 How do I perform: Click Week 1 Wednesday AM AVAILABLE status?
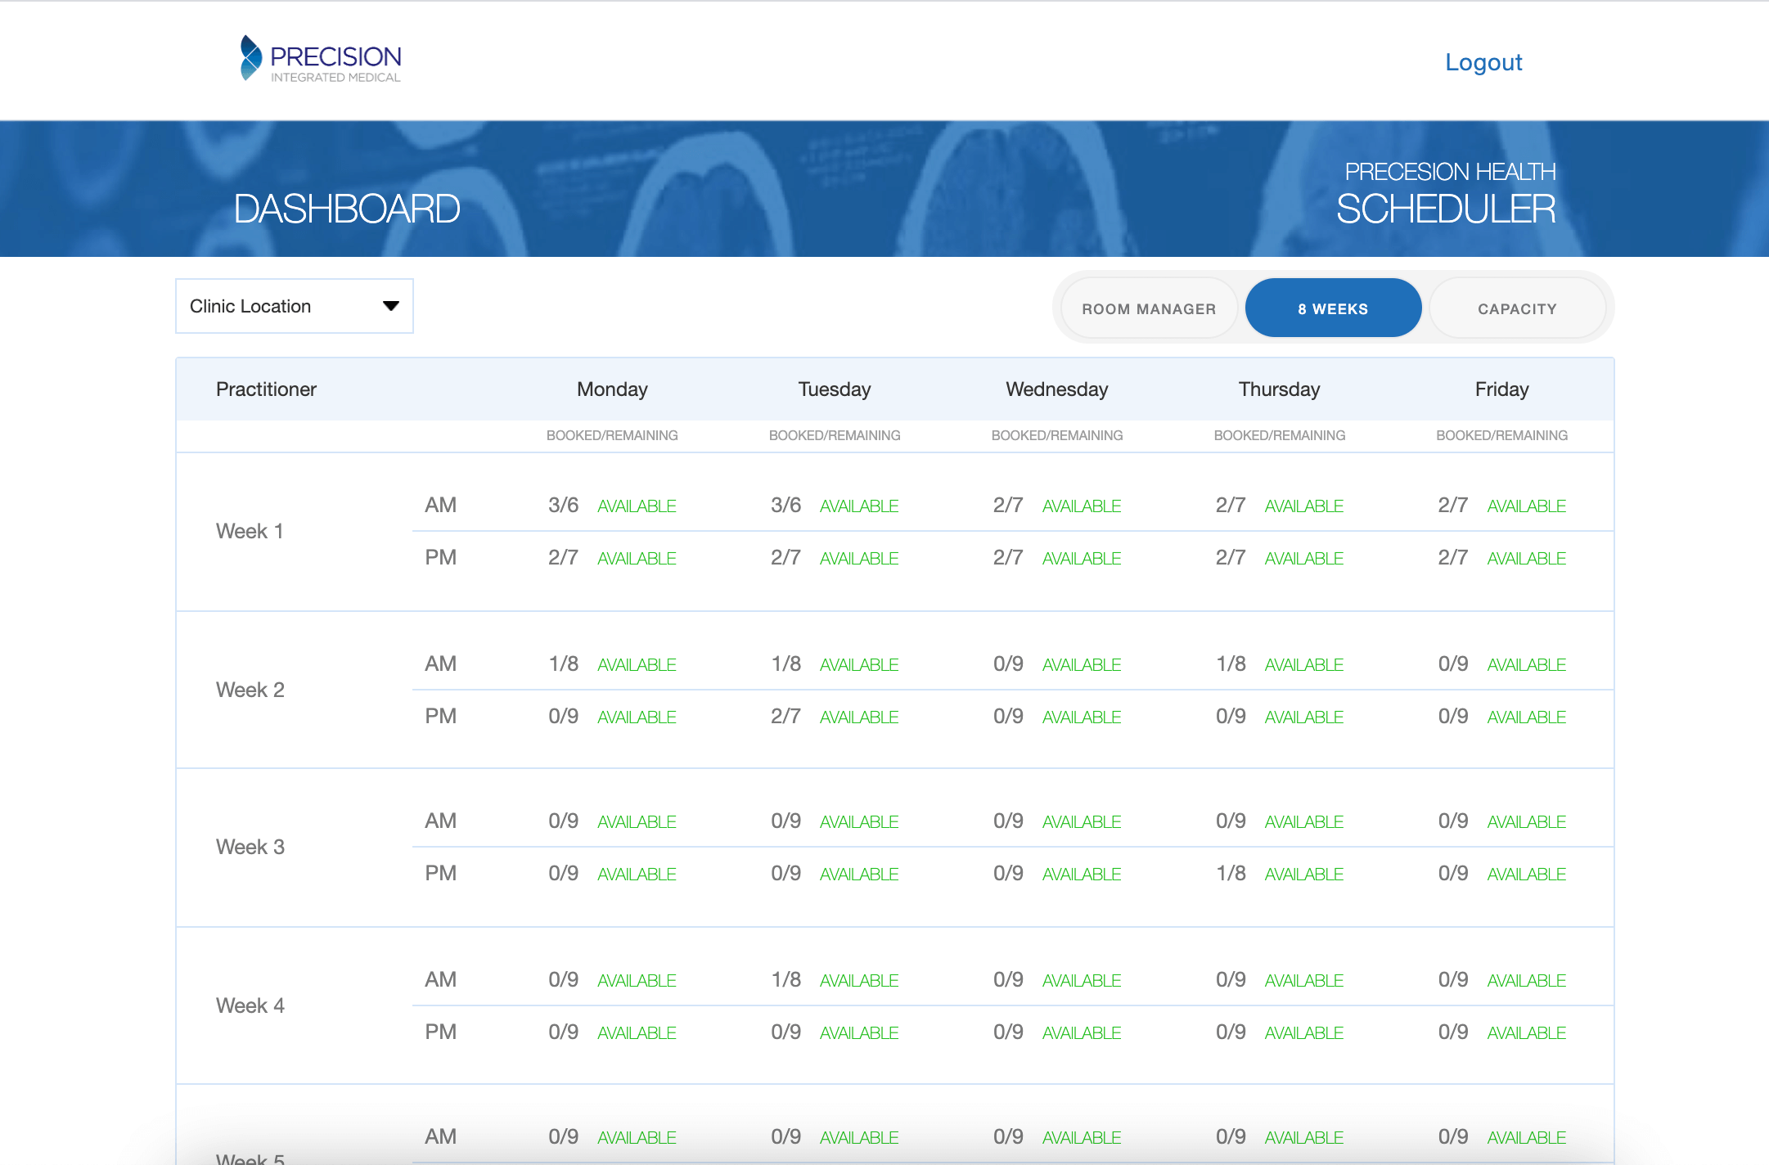coord(1082,506)
